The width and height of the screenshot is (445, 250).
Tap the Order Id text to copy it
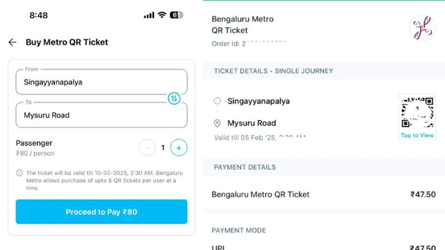(249, 44)
